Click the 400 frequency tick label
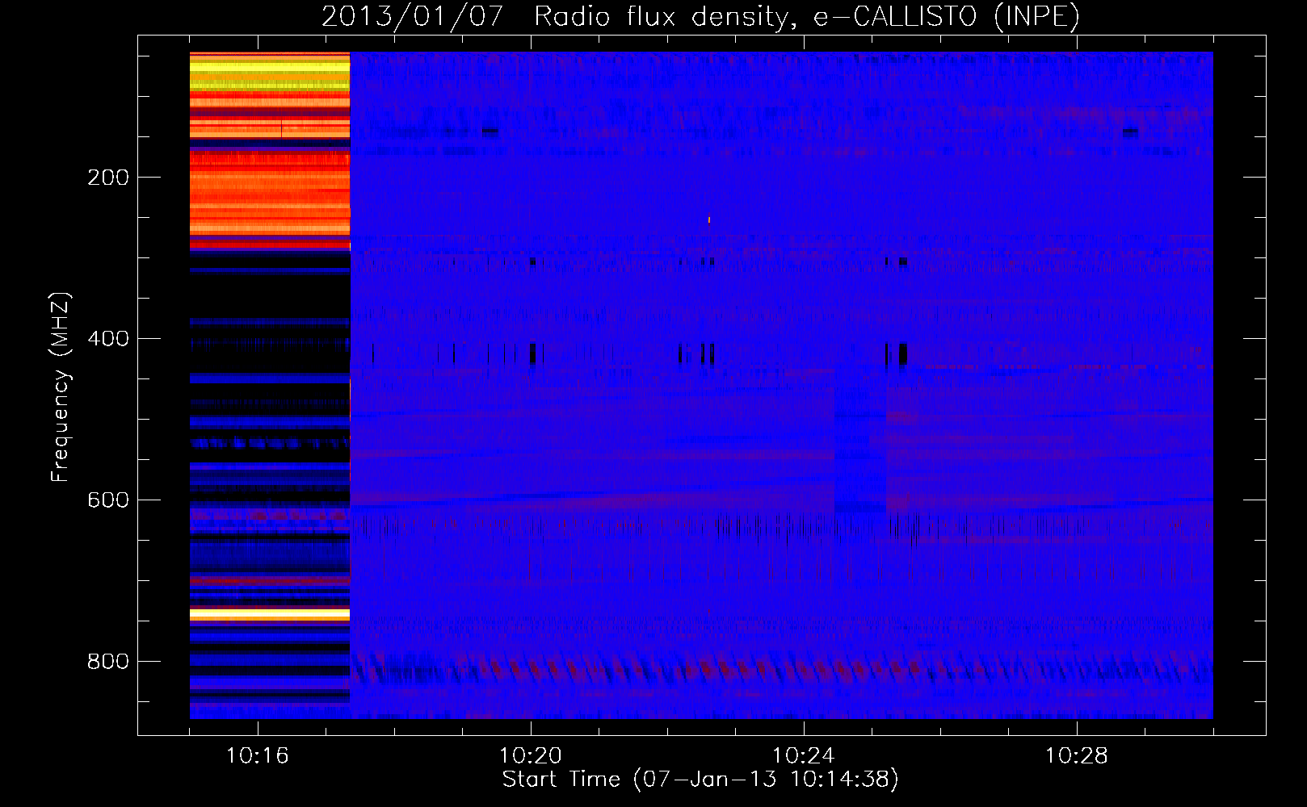This screenshot has width=1307, height=807. tap(108, 339)
